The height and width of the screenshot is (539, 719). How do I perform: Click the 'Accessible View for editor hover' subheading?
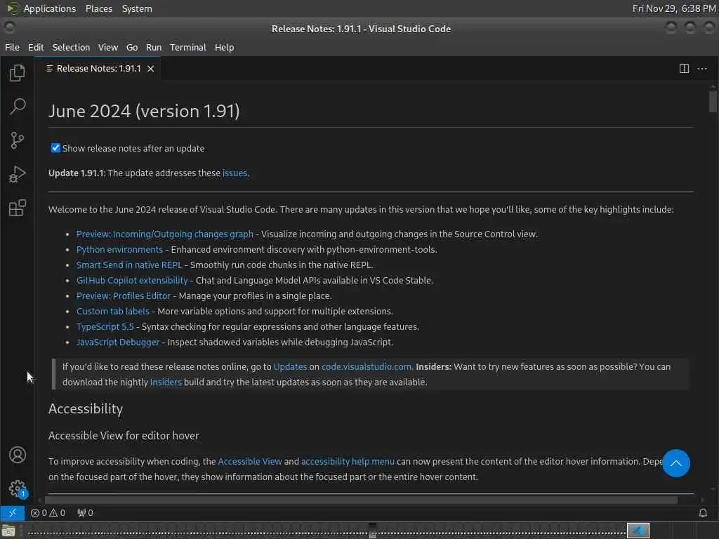point(124,436)
